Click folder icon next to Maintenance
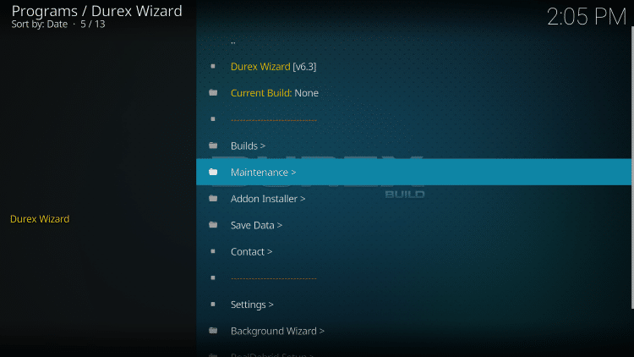 pos(213,172)
